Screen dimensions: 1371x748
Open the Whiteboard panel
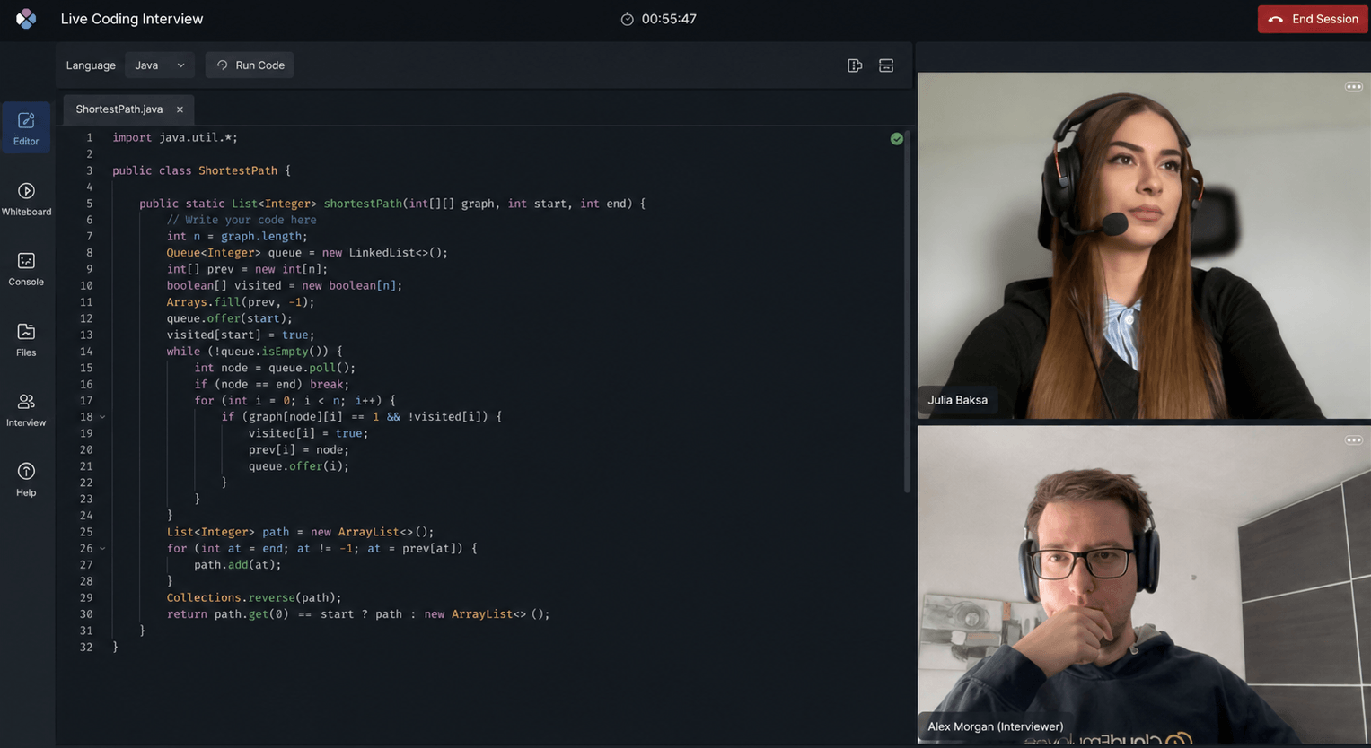pos(26,199)
